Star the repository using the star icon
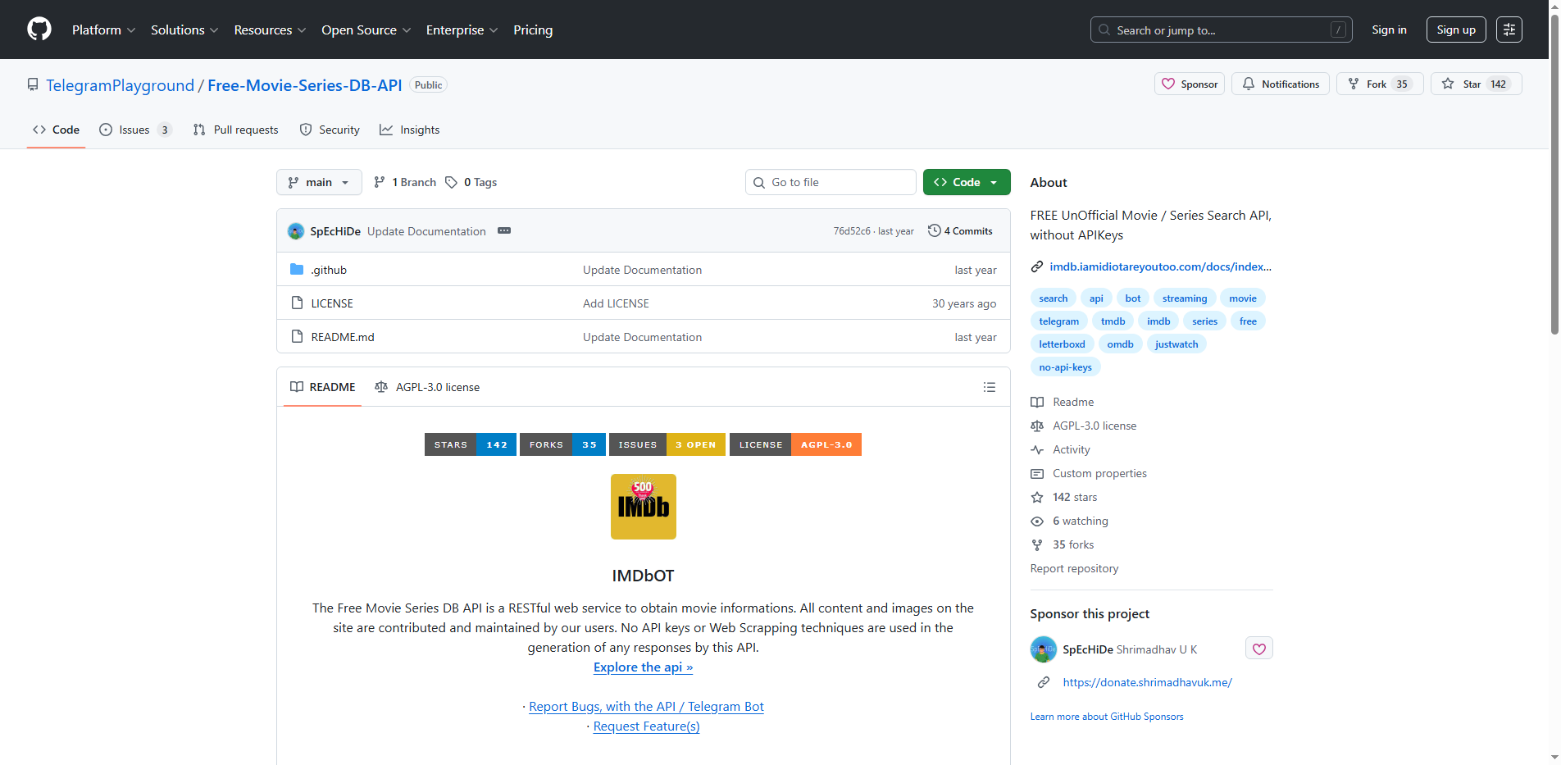The width and height of the screenshot is (1561, 765). point(1449,83)
